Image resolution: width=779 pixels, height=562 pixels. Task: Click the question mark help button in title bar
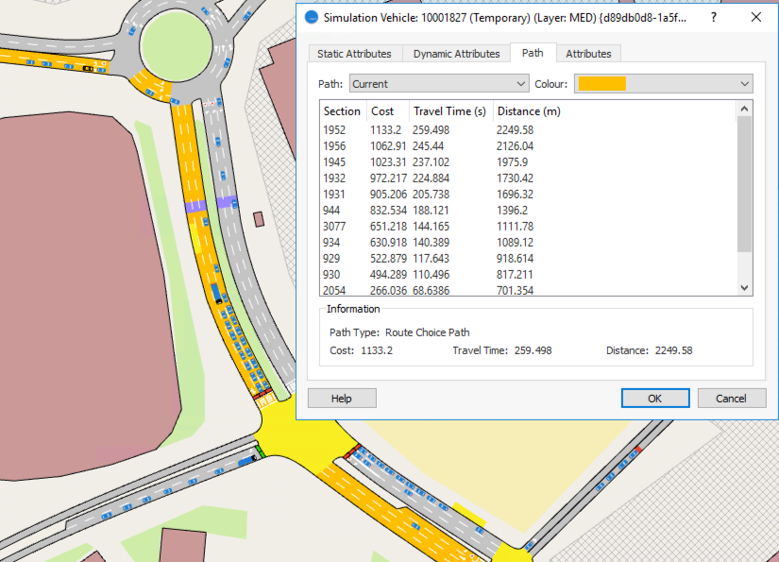coord(714,17)
